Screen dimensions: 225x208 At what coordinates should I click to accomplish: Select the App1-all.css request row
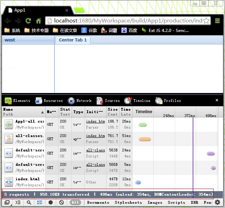[x=110, y=124]
